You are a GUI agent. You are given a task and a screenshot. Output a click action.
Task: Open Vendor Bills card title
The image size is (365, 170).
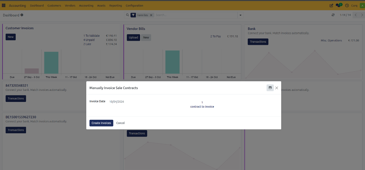pyautogui.click(x=136, y=29)
